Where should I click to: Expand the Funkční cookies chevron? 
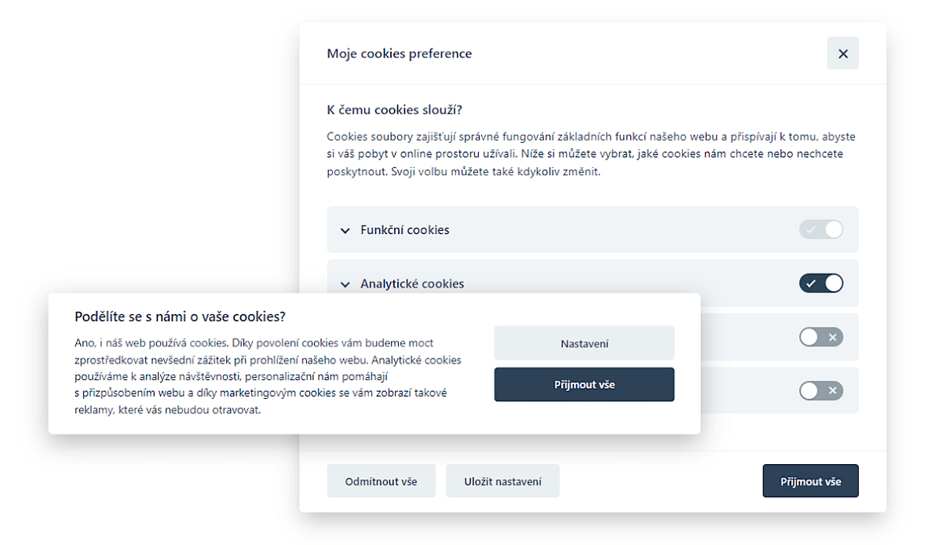345,231
